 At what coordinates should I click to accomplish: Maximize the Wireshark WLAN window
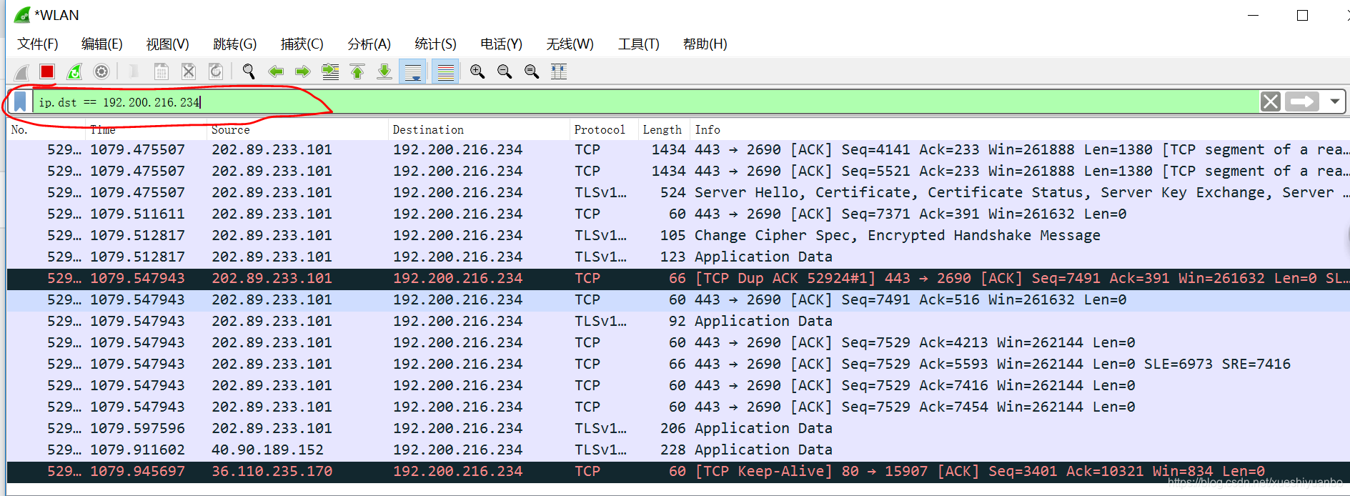click(x=1302, y=15)
